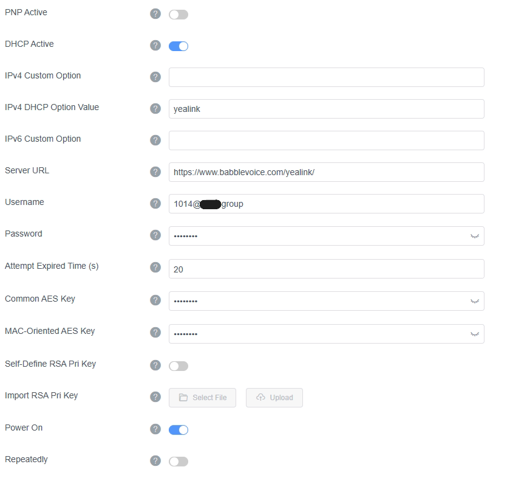Unhide the MAC-Oriented AES Key

(x=475, y=334)
